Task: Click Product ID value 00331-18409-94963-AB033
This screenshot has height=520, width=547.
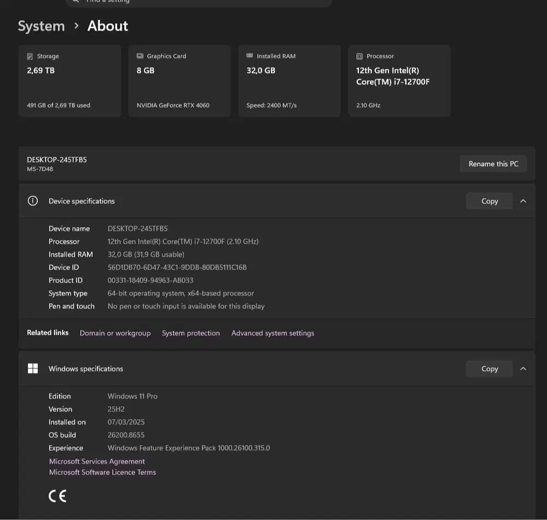Action: coord(150,280)
